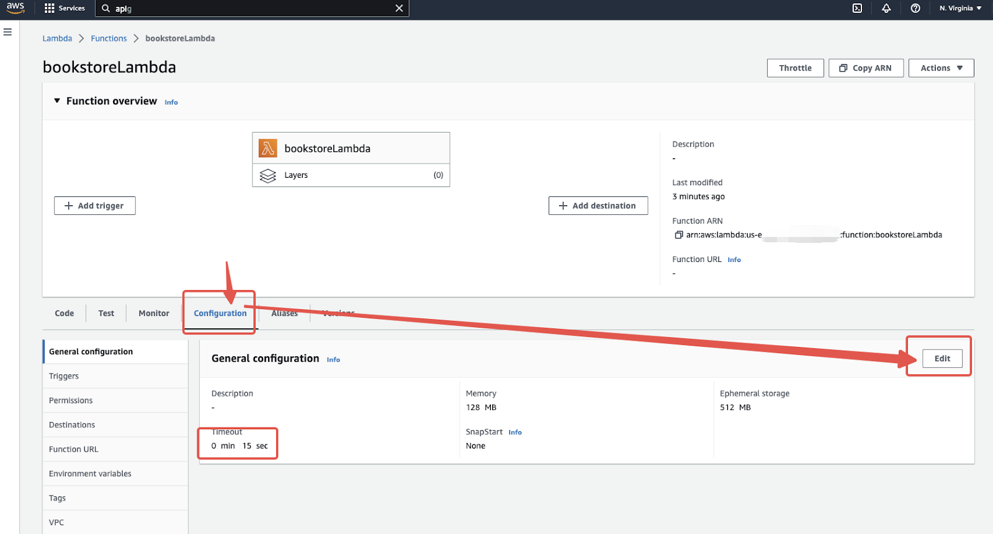Open the AWS home logo
This screenshot has height=534, width=993.
(16, 7)
